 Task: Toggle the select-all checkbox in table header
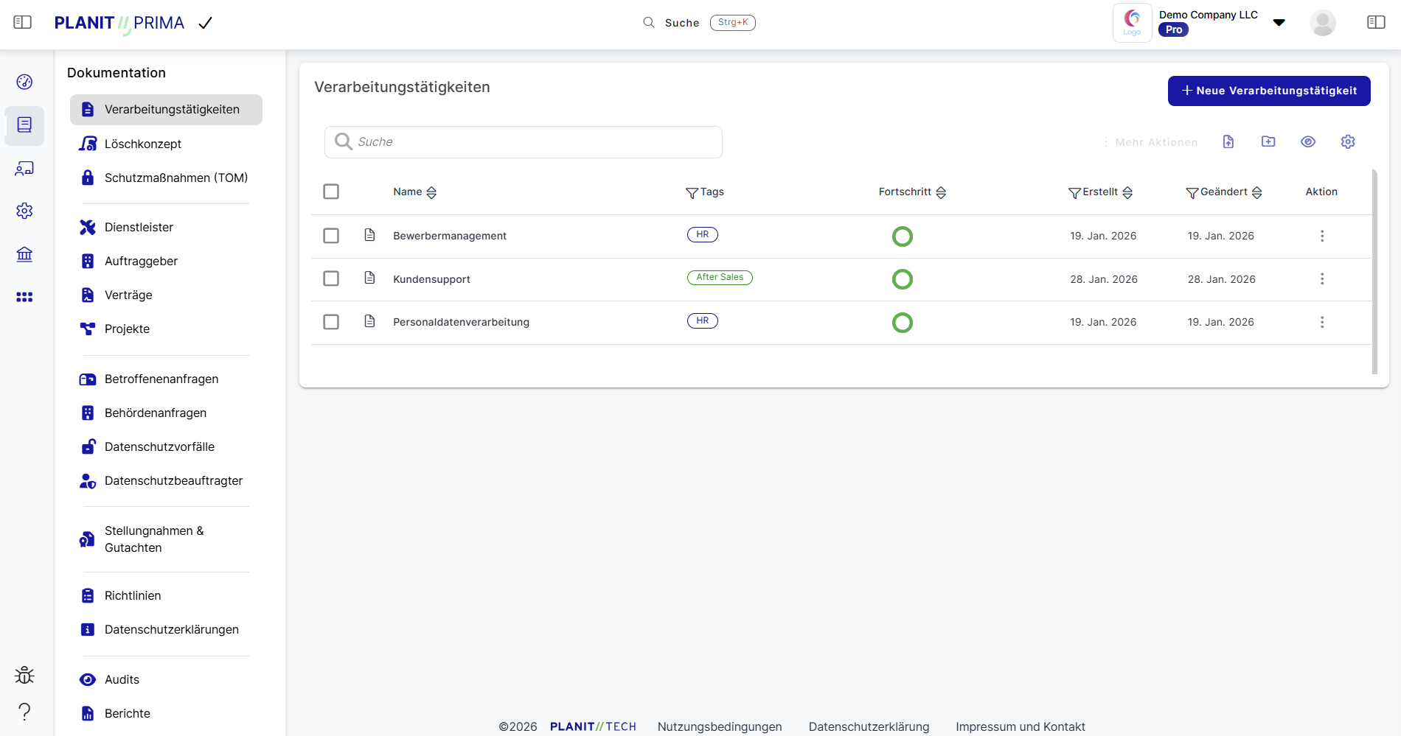(x=331, y=192)
